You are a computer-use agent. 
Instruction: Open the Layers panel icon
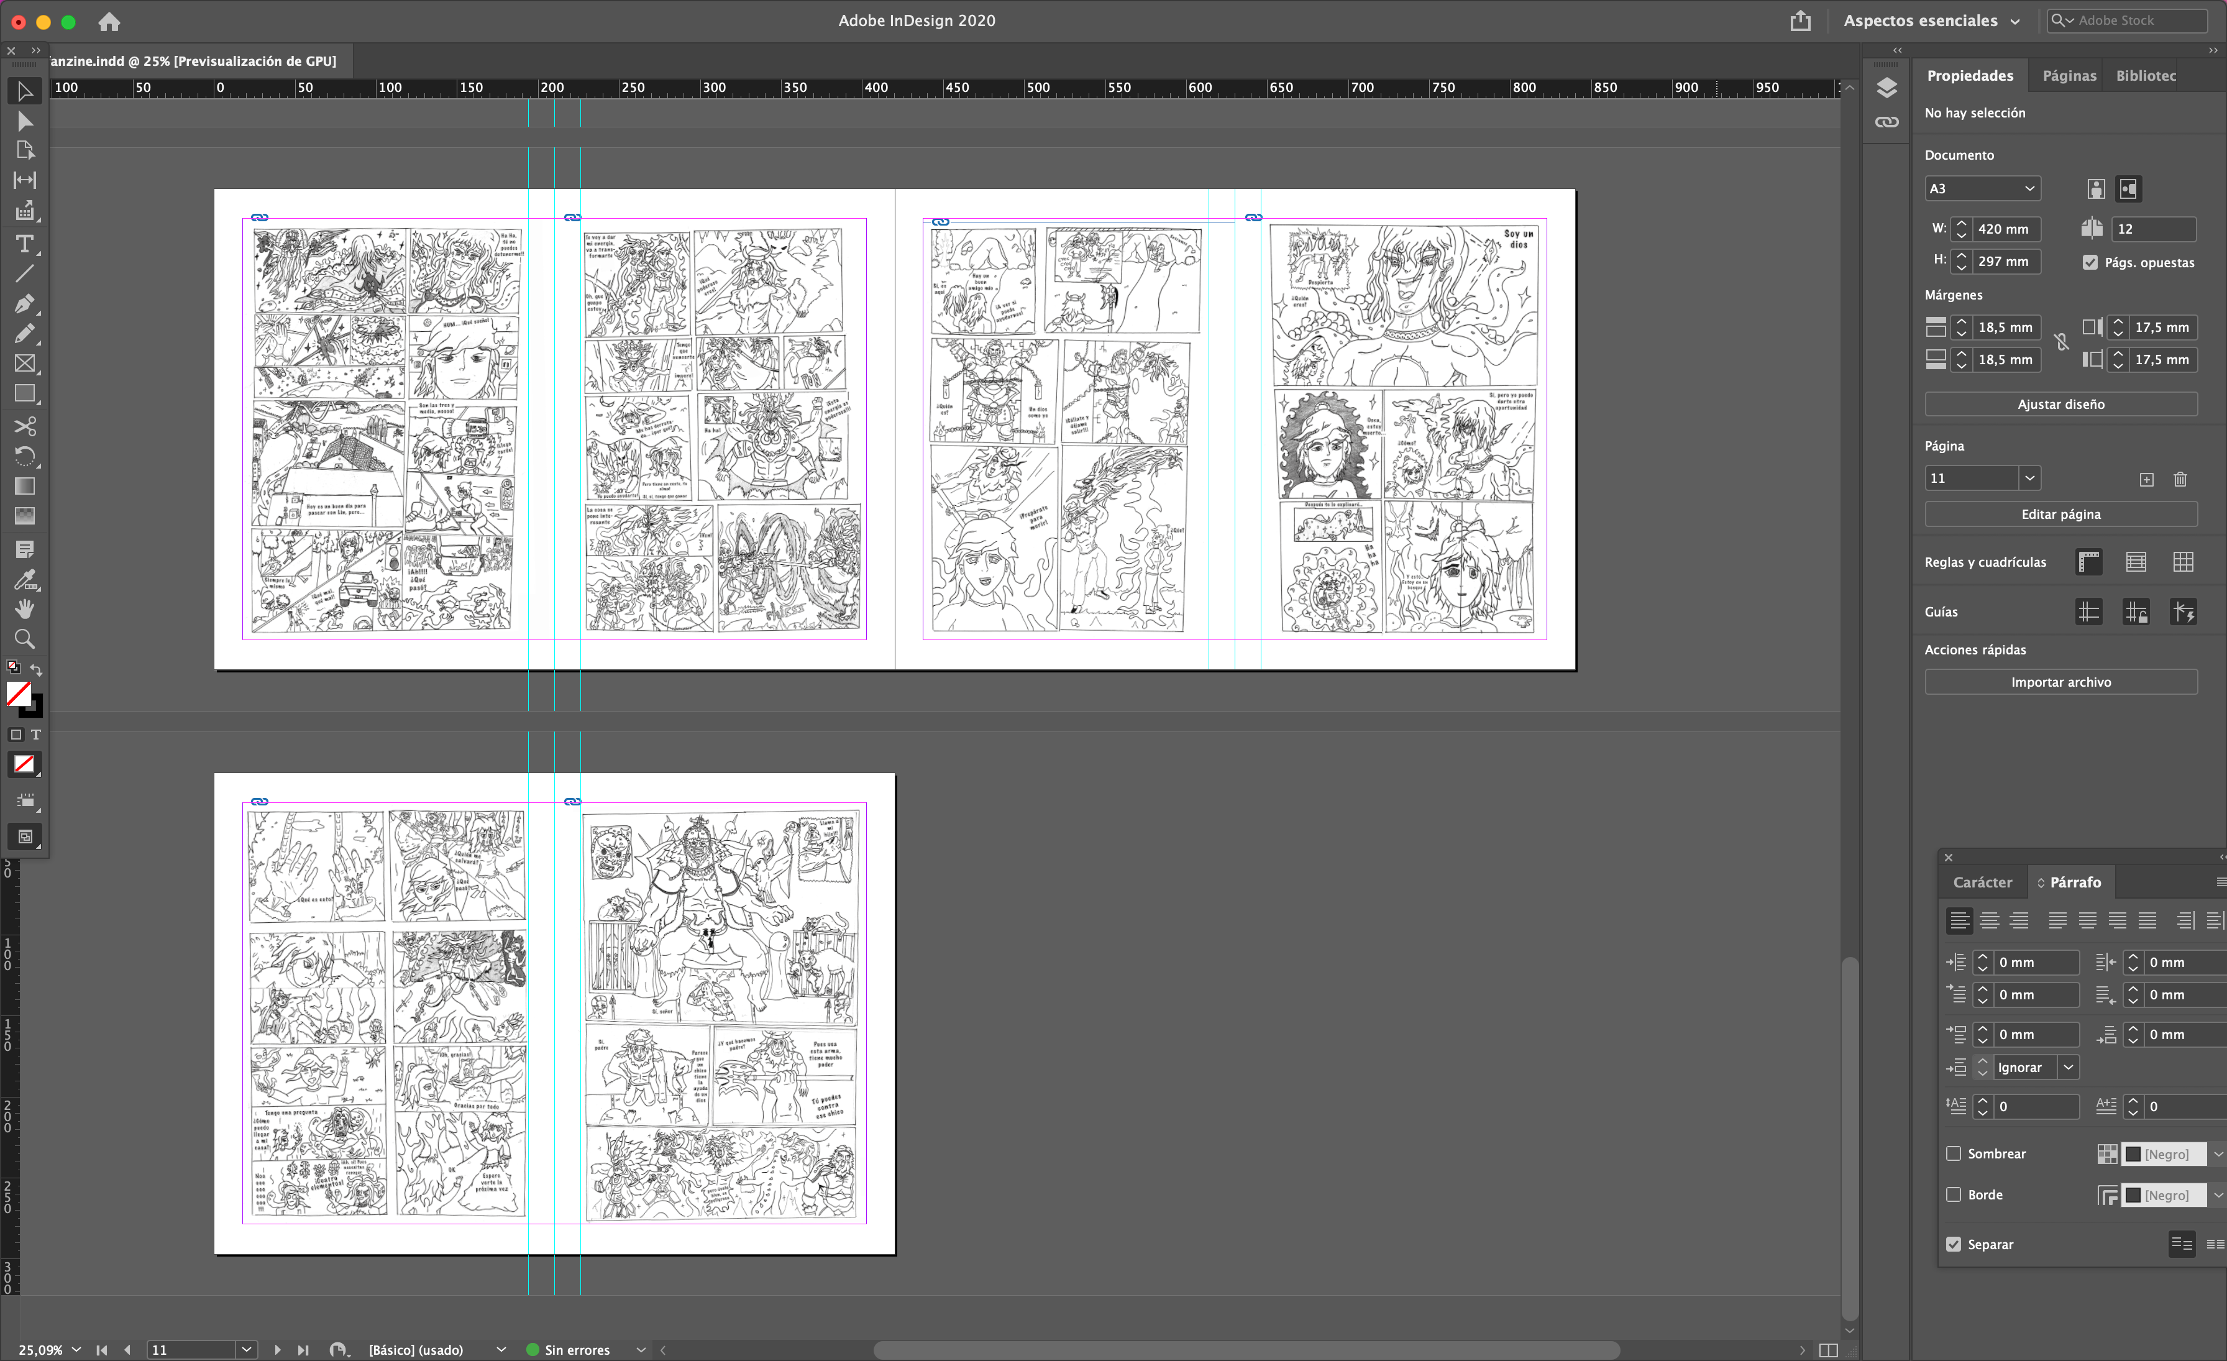(x=1886, y=88)
